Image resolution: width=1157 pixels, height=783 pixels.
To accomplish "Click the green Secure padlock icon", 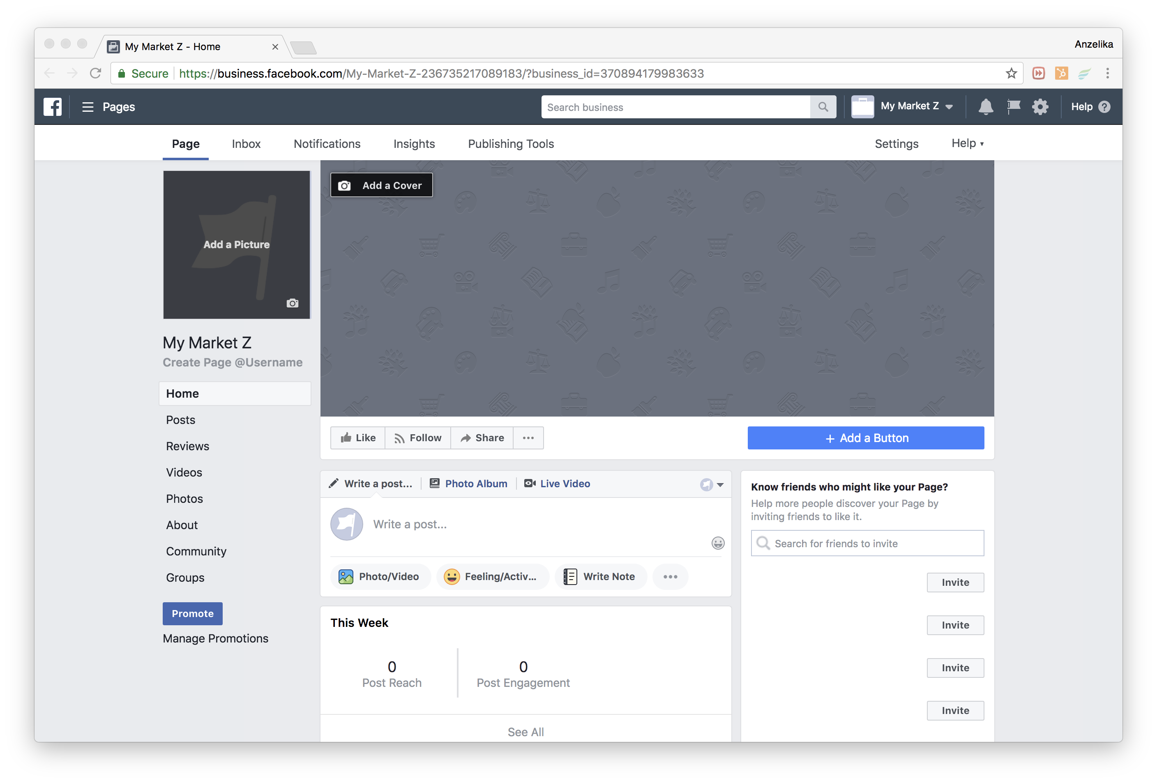I will (121, 74).
